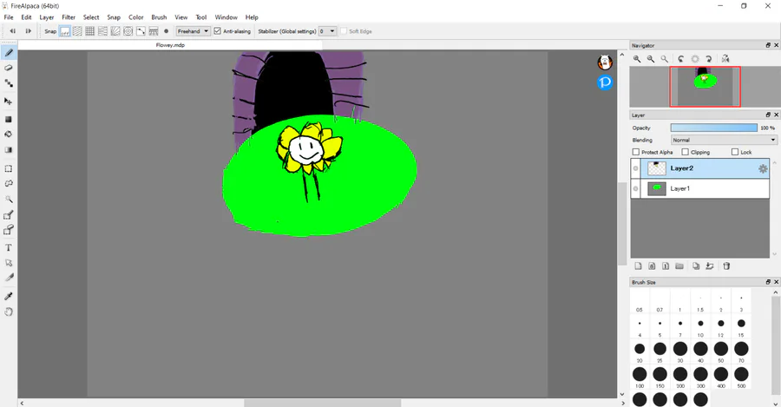This screenshot has height=407, width=781.
Task: Duplicate the current layer
Action: point(696,266)
